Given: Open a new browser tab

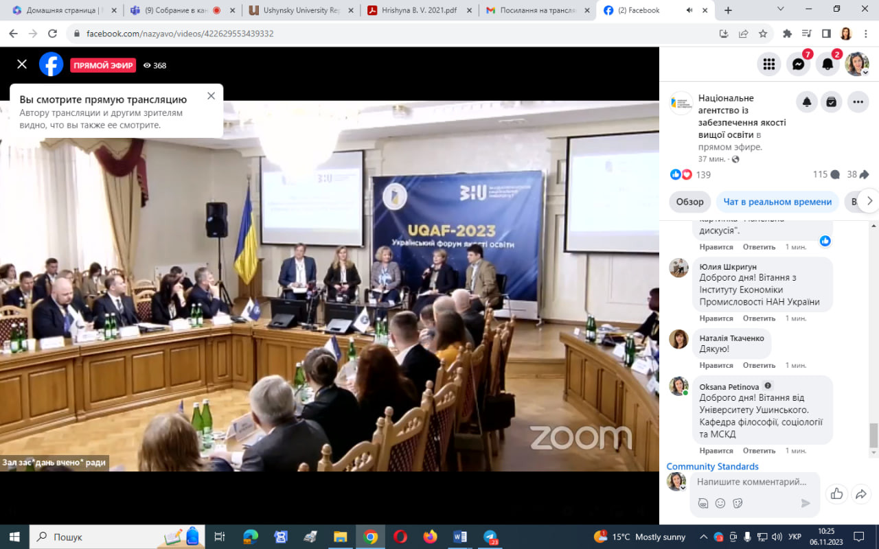Looking at the screenshot, I should (x=728, y=10).
